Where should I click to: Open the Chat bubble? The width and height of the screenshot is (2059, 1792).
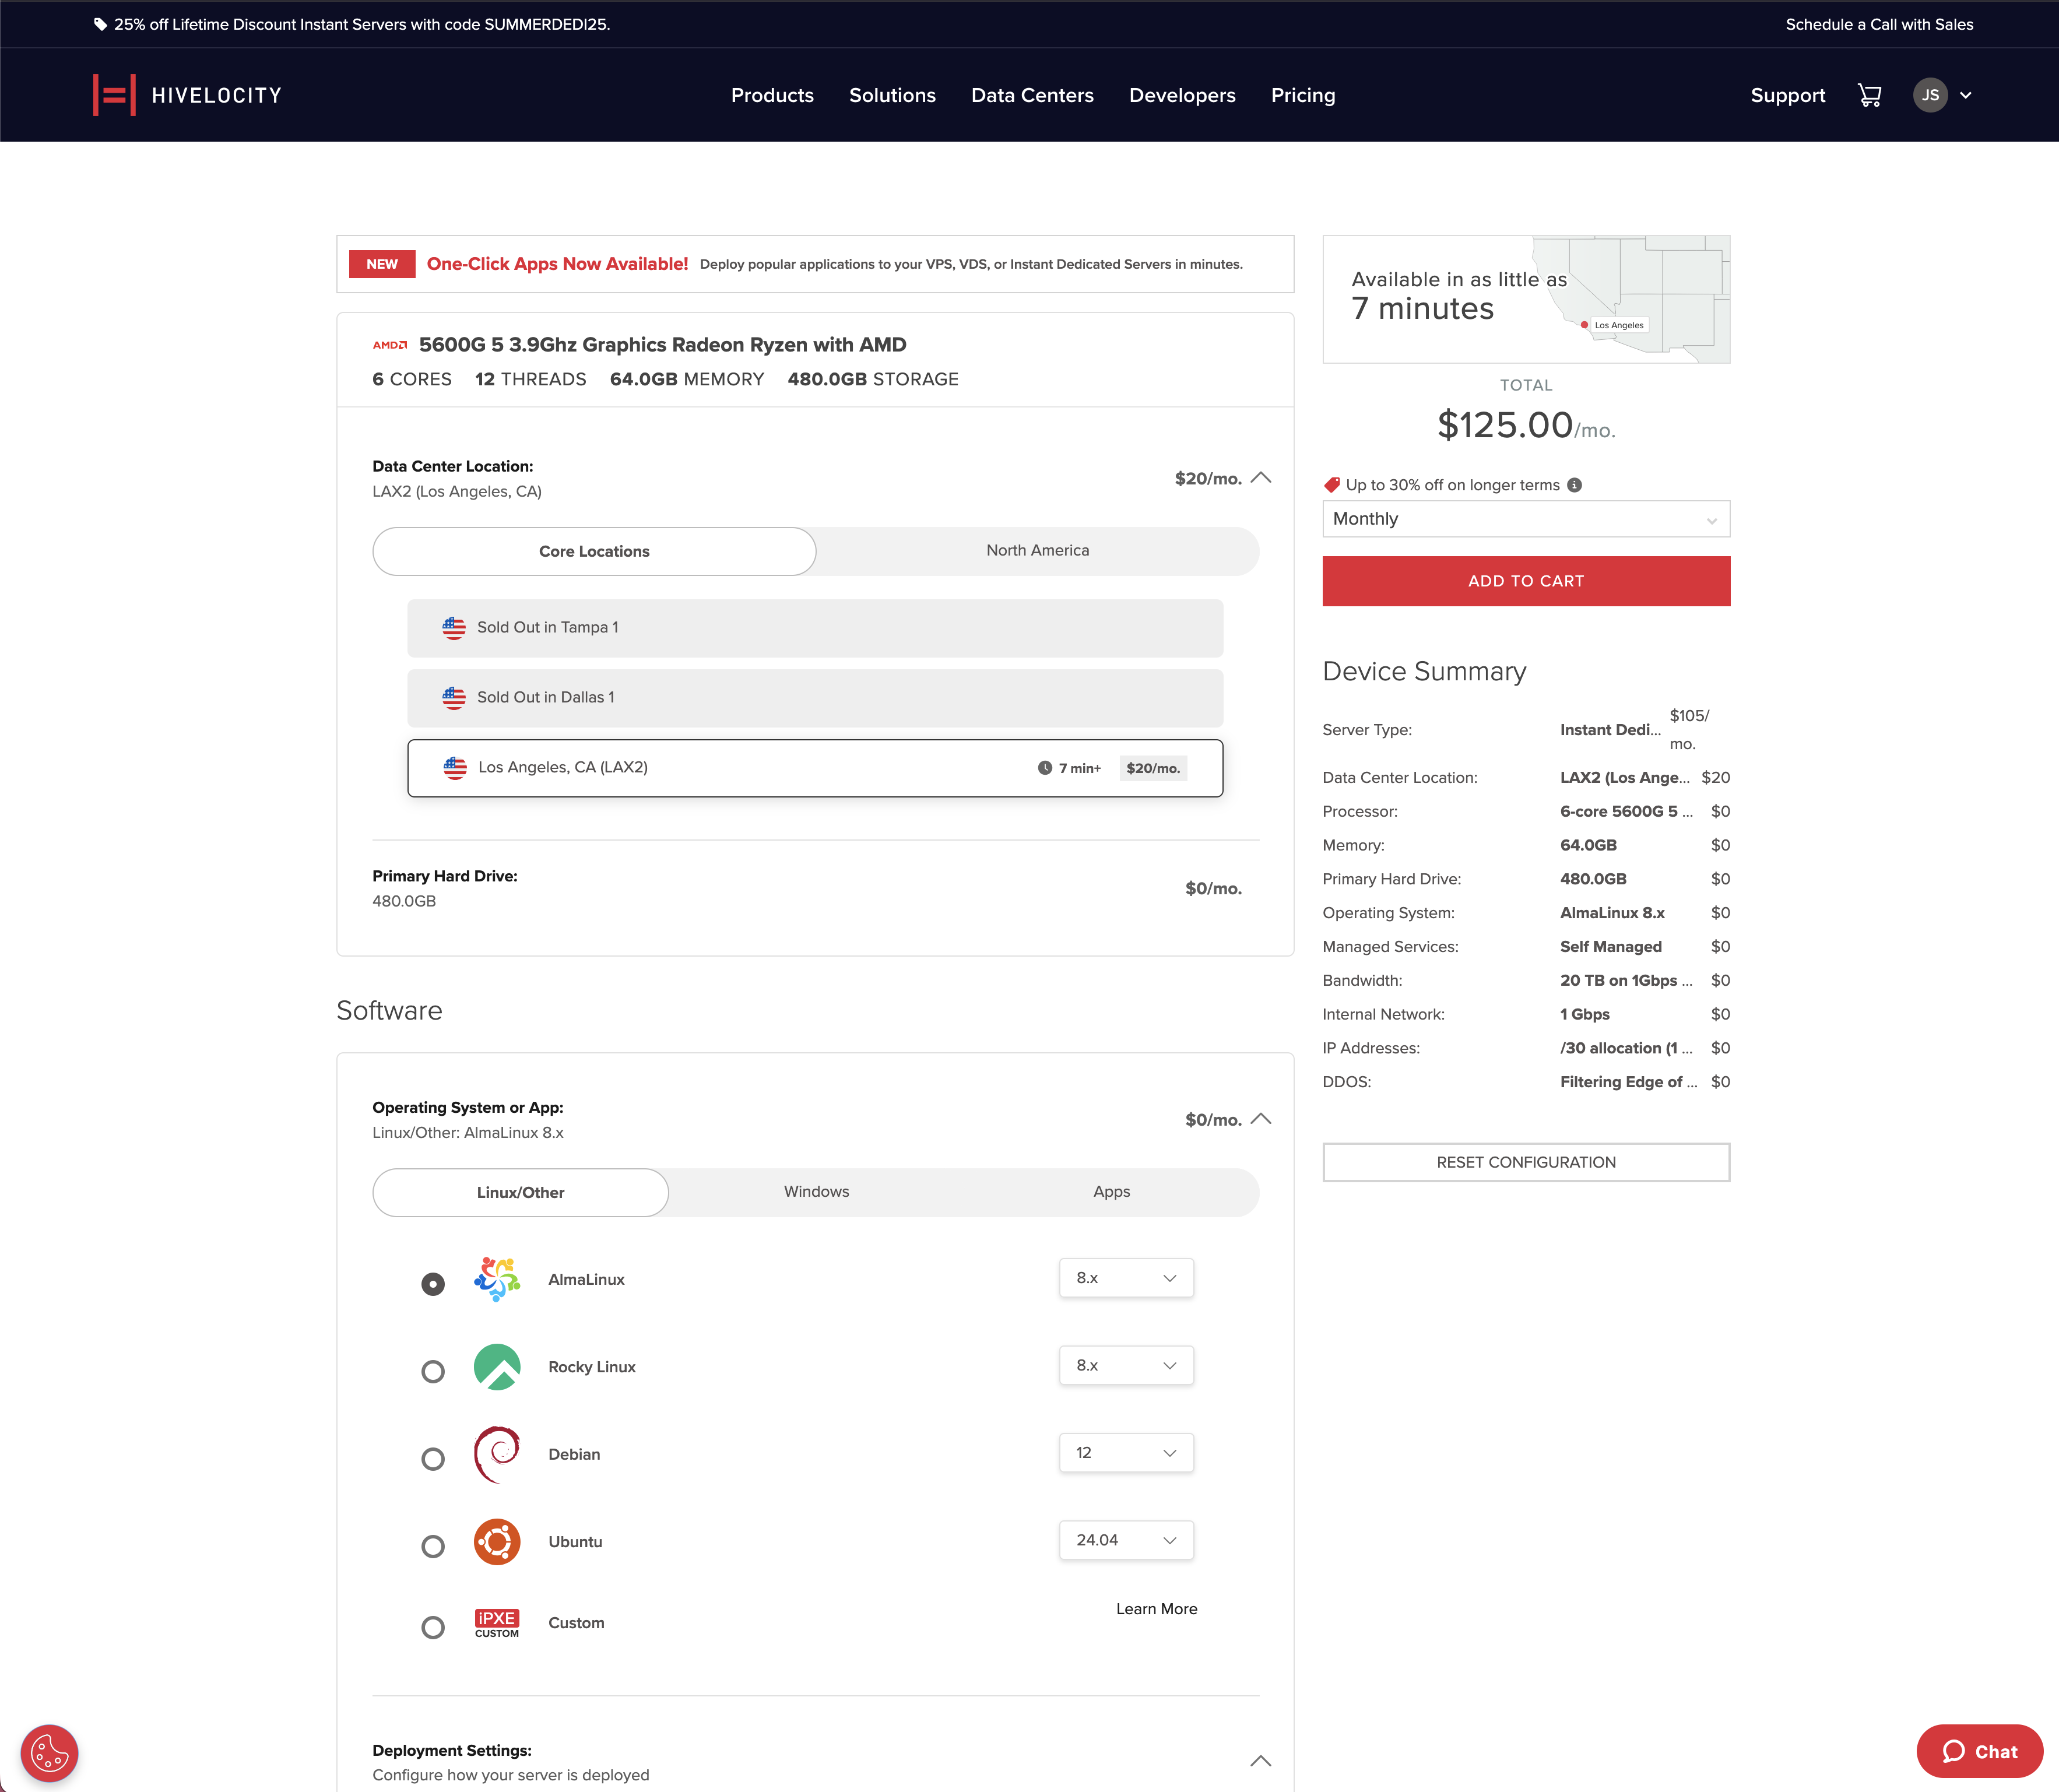click(1979, 1751)
